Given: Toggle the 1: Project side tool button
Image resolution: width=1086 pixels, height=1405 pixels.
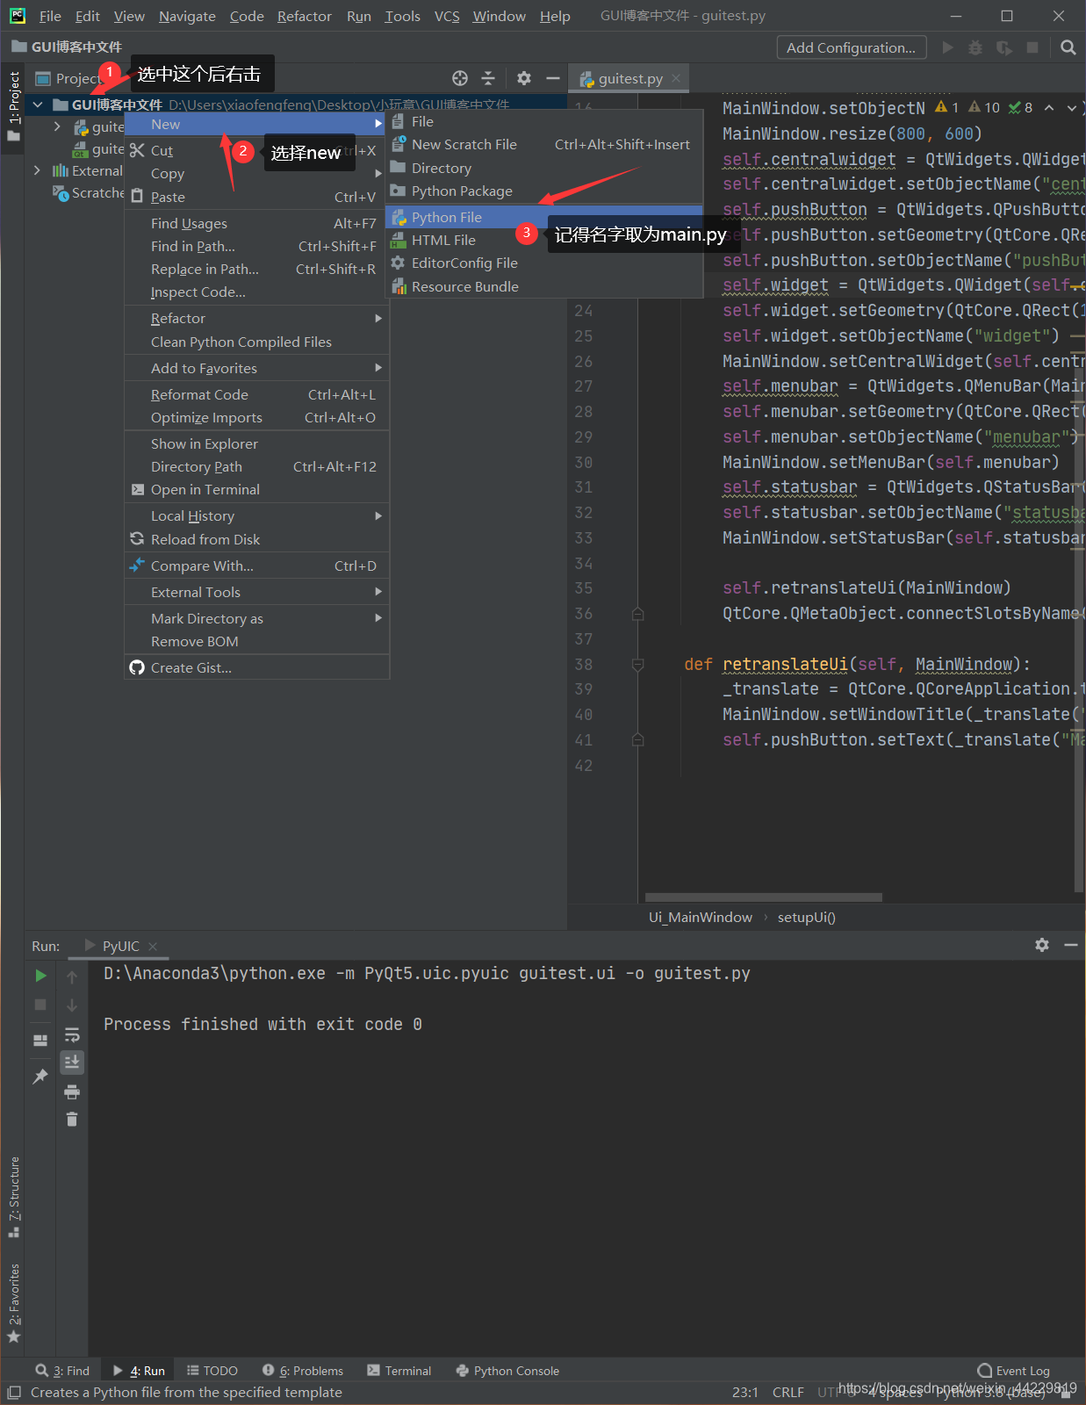Looking at the screenshot, I should pyautogui.click(x=13, y=105).
